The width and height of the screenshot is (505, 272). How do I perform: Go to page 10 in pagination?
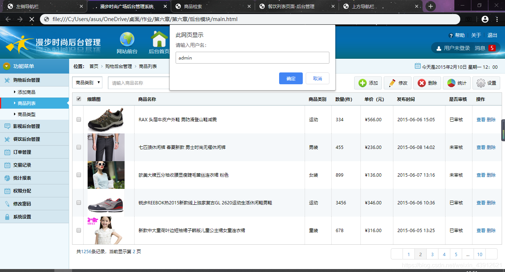[x=479, y=254]
